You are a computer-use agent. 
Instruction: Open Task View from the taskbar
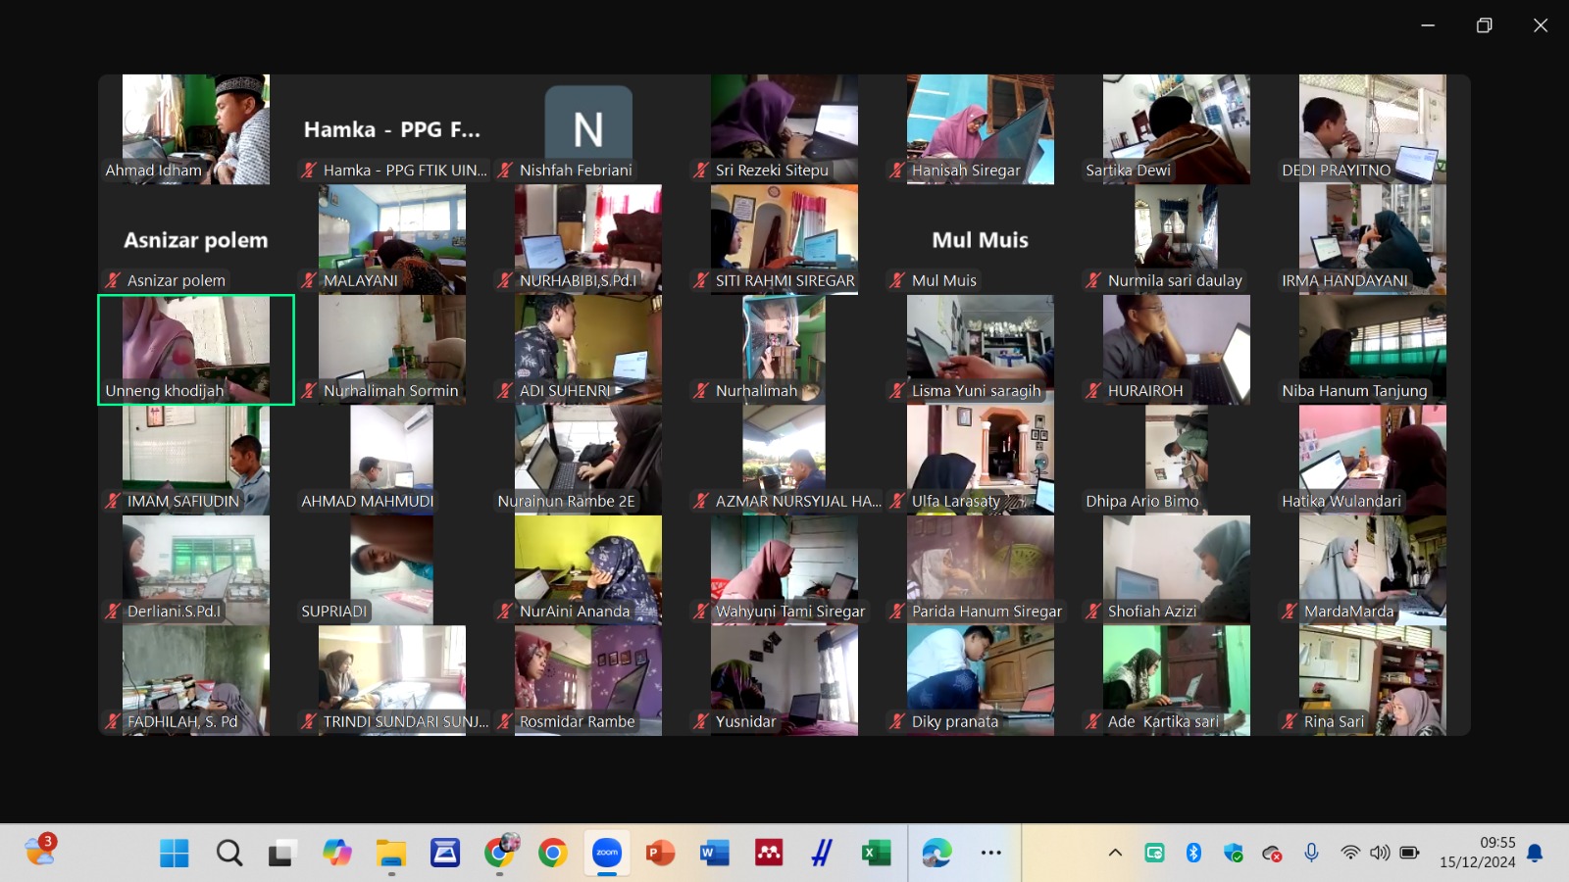click(283, 853)
